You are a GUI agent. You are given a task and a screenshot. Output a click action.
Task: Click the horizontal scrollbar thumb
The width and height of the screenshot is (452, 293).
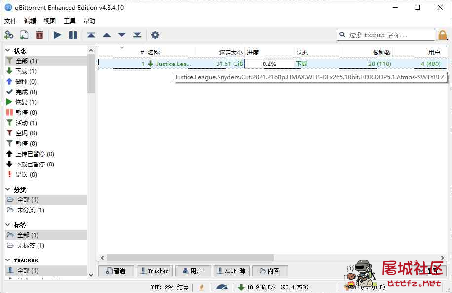tap(190, 258)
